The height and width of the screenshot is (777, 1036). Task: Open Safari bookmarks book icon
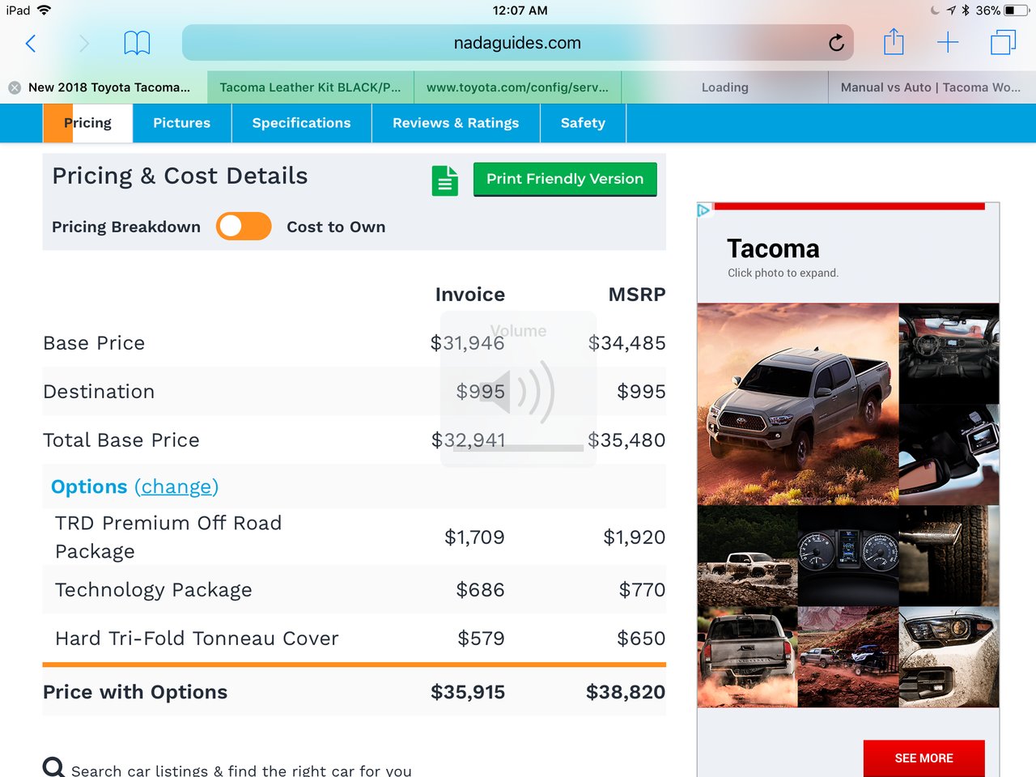tap(137, 43)
